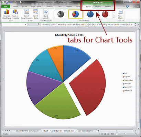Select the gray pie chart style
The image size is (141, 137).
61,14
